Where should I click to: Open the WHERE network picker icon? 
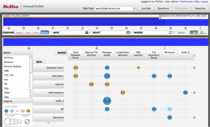(x=171, y=32)
